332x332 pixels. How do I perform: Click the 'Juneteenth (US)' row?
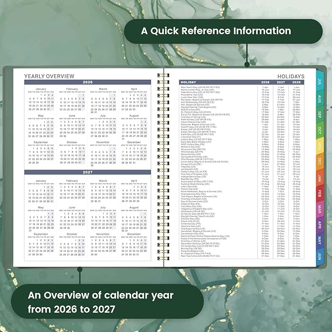tap(242, 169)
